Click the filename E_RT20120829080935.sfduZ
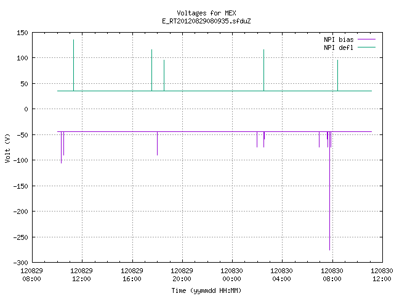 (x=206, y=21)
